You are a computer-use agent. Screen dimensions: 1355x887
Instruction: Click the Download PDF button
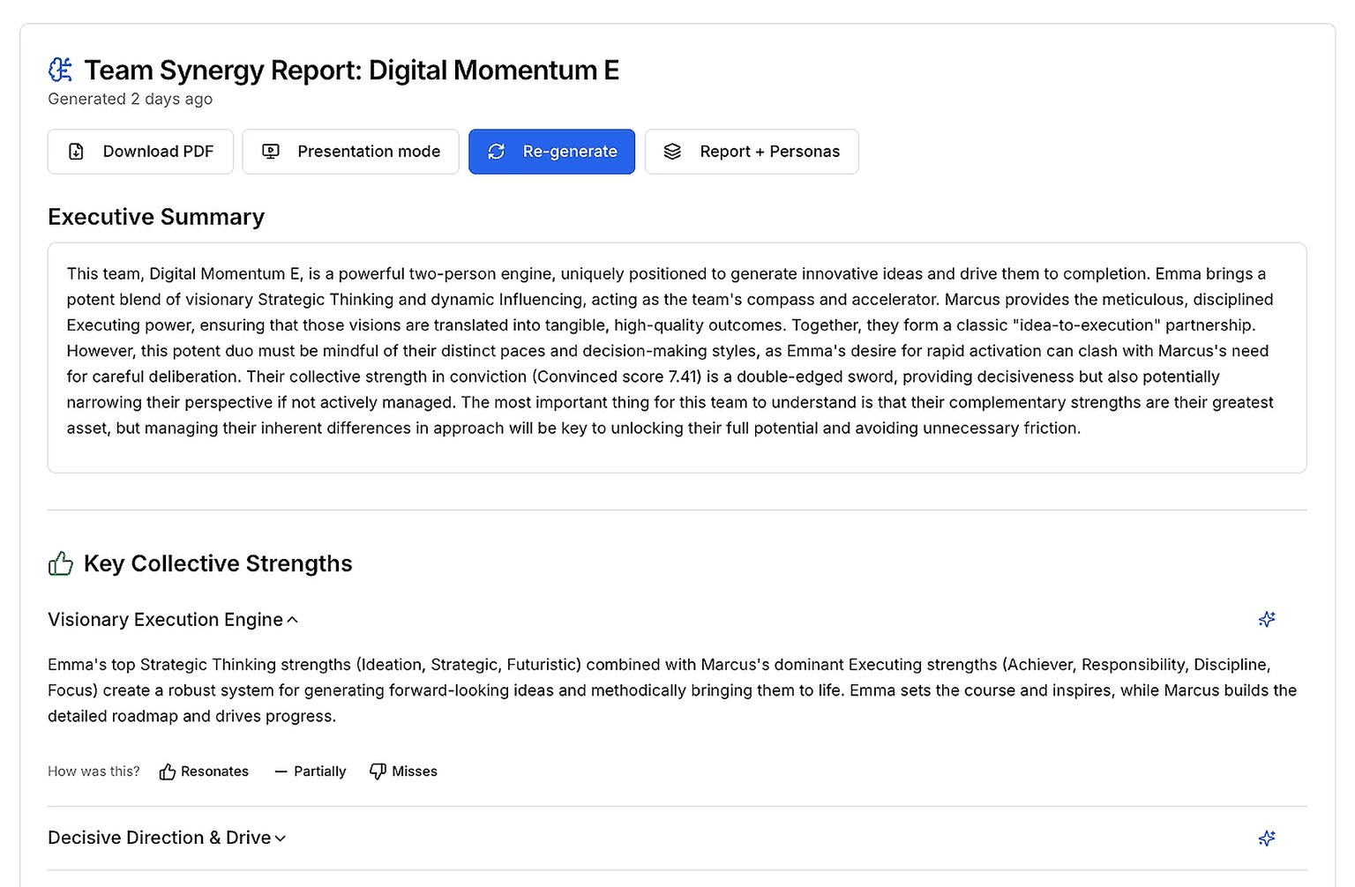pos(140,152)
